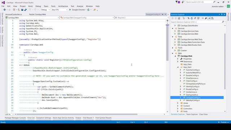The image size is (231, 130).
Task: Expand the Crawler project
Action: (175, 51)
